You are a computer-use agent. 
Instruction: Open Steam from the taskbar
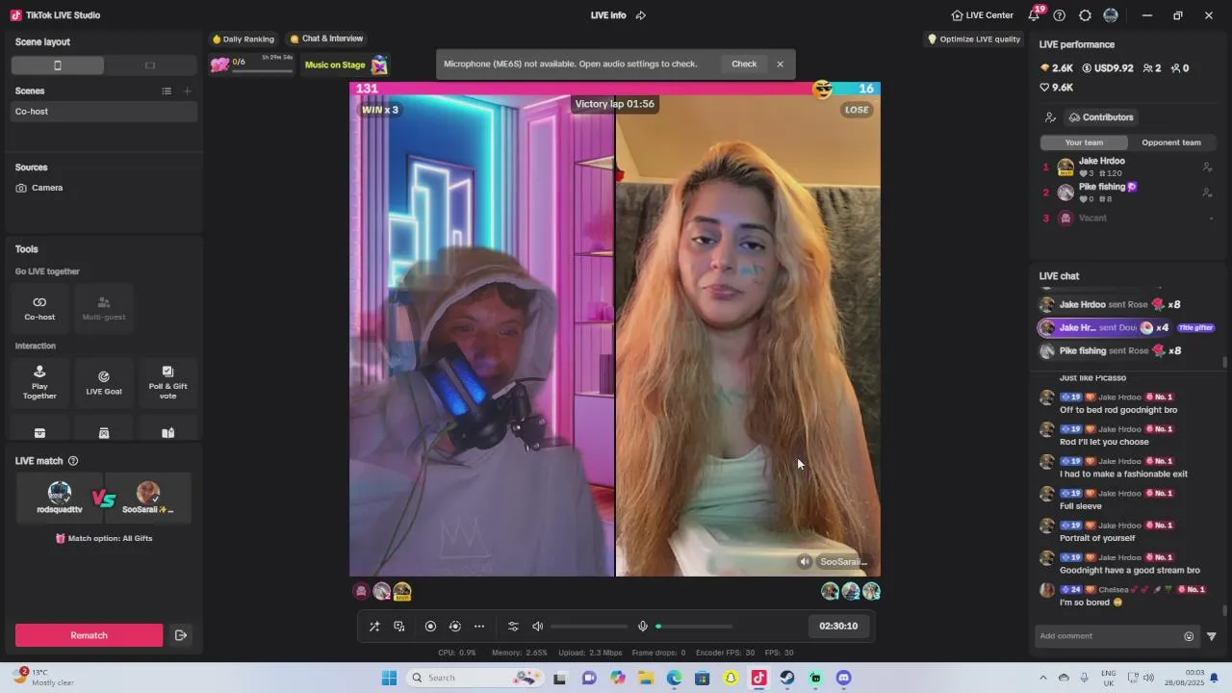pyautogui.click(x=786, y=678)
